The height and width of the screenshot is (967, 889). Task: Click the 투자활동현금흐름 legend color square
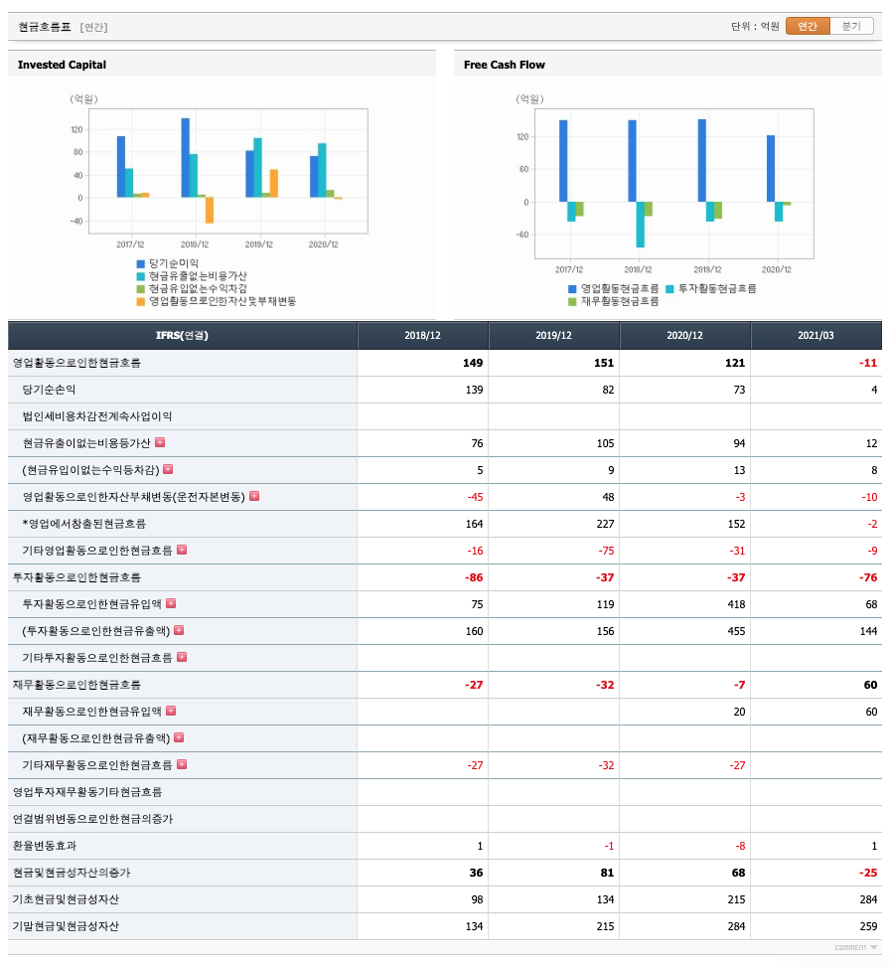click(x=670, y=289)
